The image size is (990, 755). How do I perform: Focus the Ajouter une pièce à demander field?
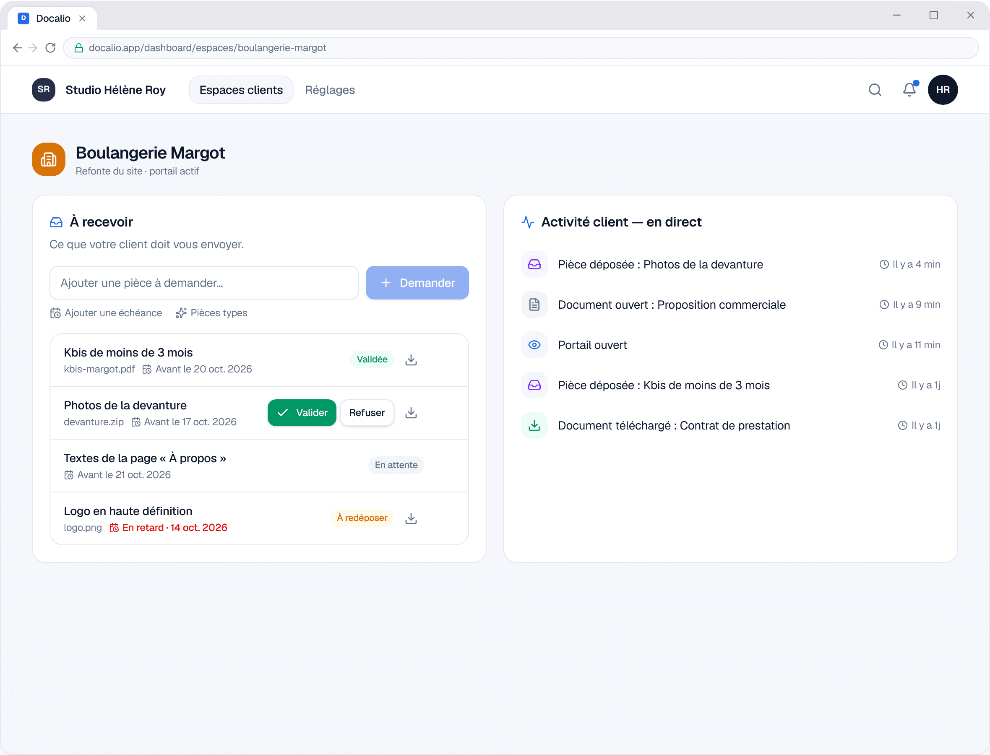coord(204,283)
